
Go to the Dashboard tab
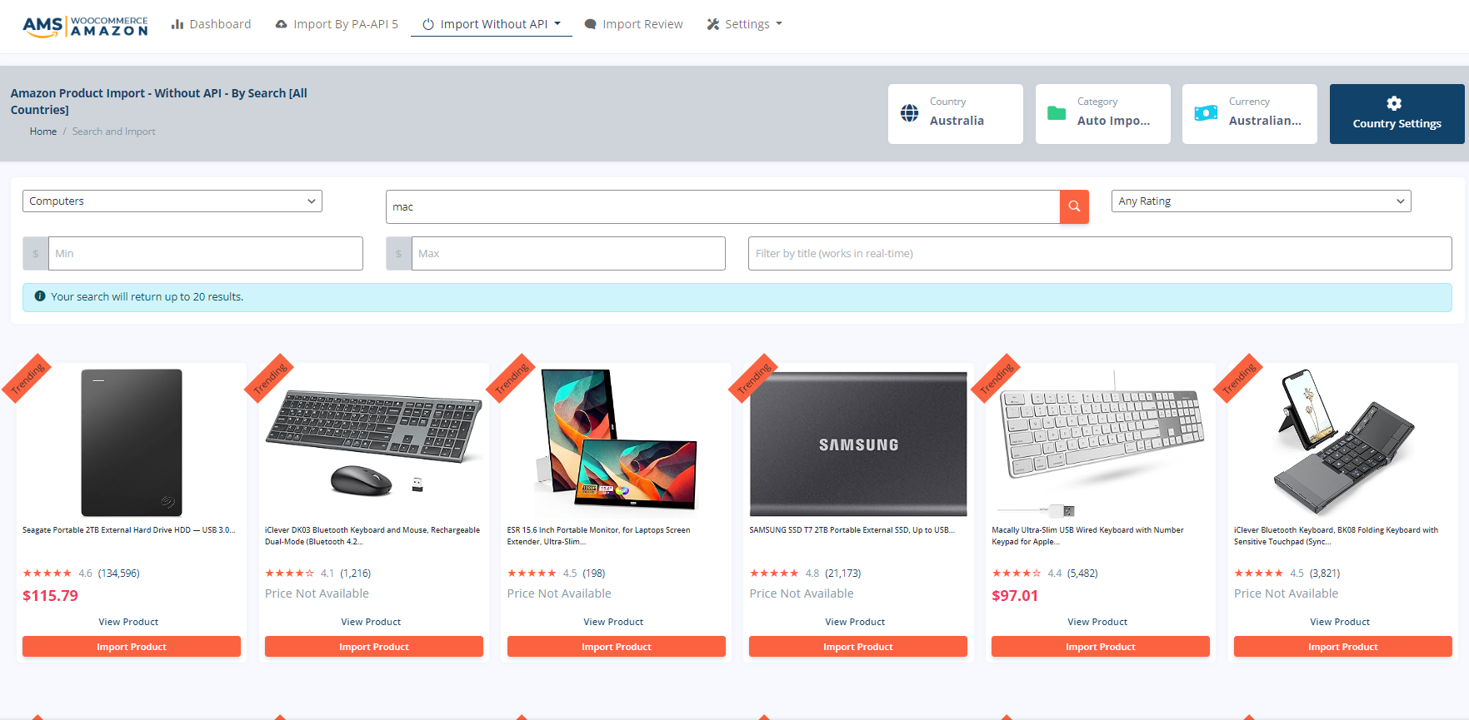212,24
